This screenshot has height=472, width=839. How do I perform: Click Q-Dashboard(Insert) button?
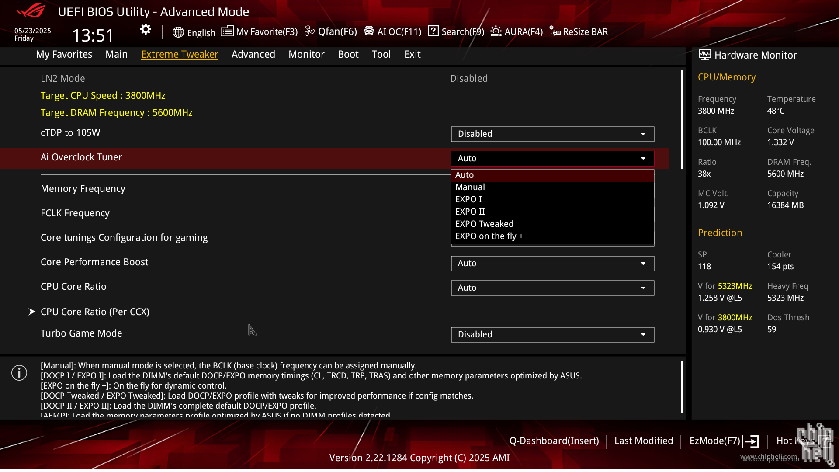[x=554, y=441]
